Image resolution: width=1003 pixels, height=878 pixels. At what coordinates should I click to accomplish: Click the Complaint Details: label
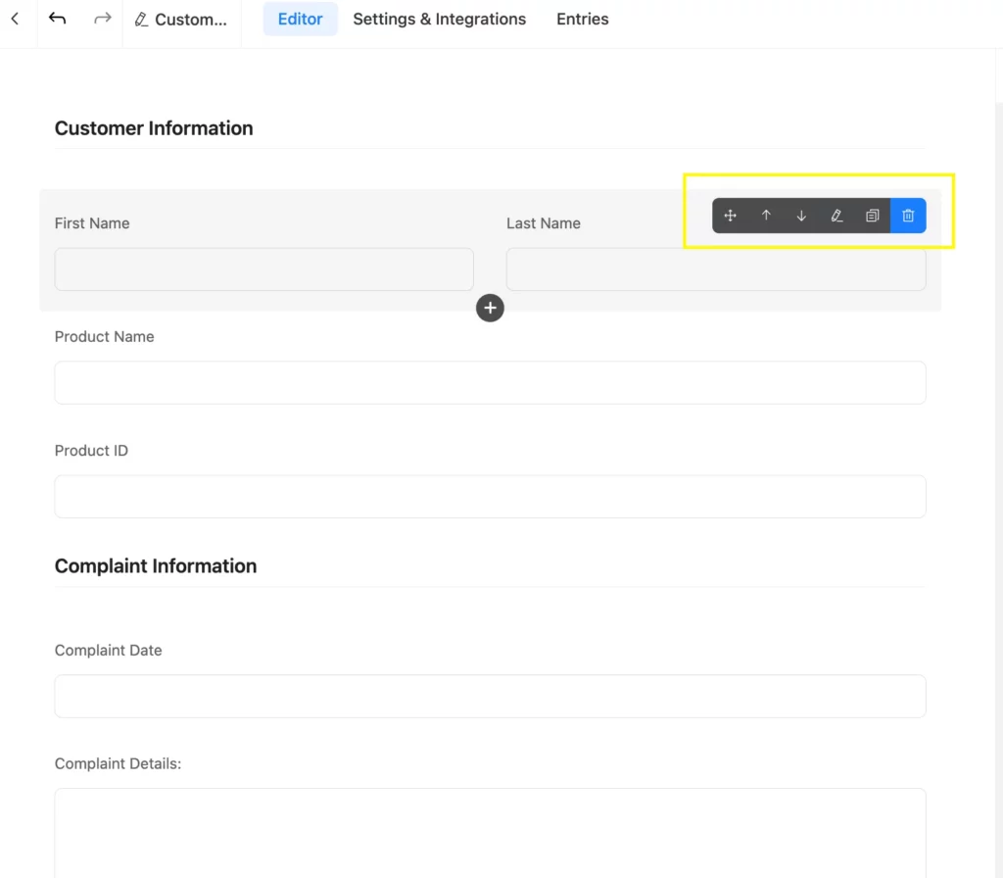(x=118, y=763)
